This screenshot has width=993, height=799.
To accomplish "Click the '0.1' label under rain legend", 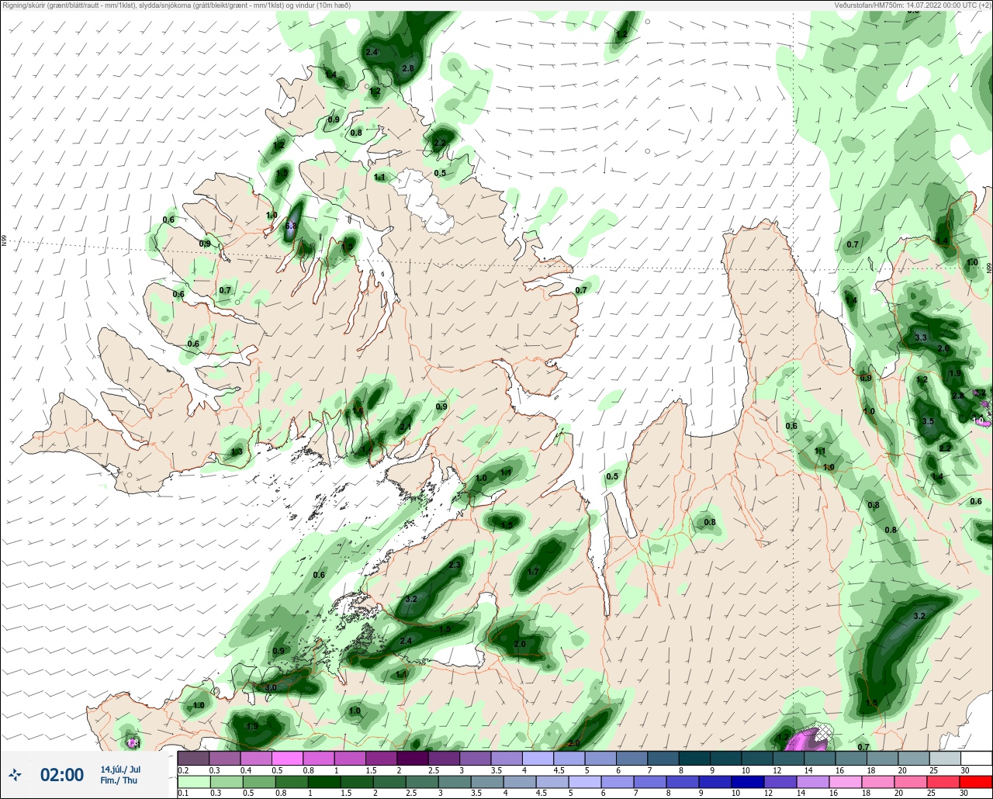I will pos(182,794).
